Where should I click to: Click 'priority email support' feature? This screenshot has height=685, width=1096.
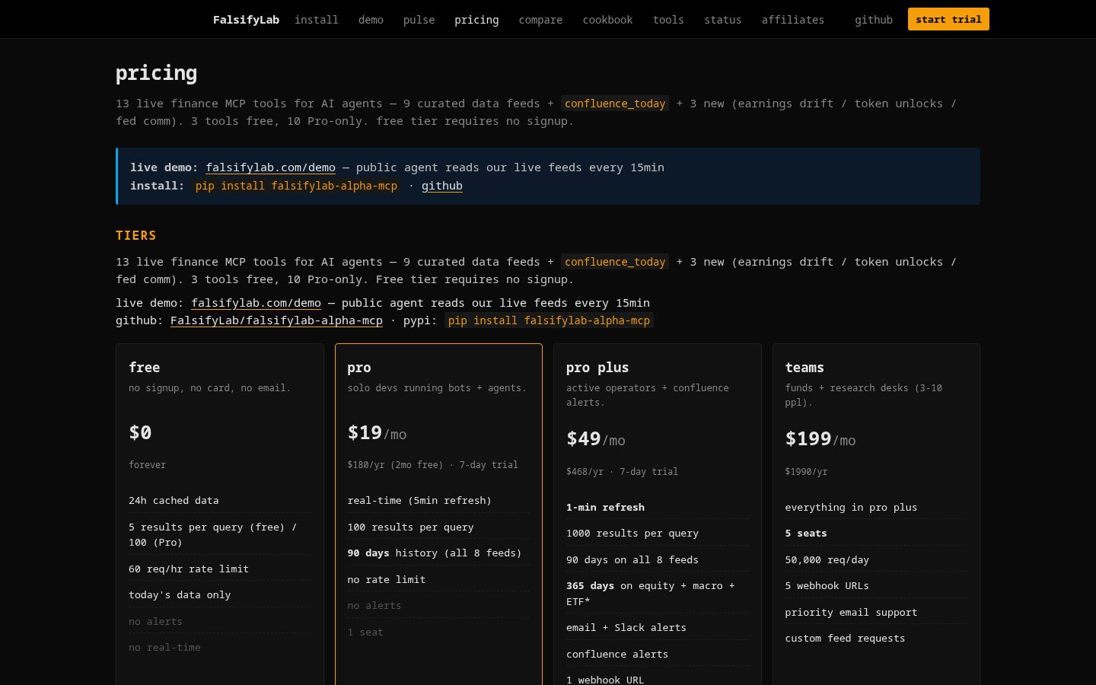click(851, 613)
